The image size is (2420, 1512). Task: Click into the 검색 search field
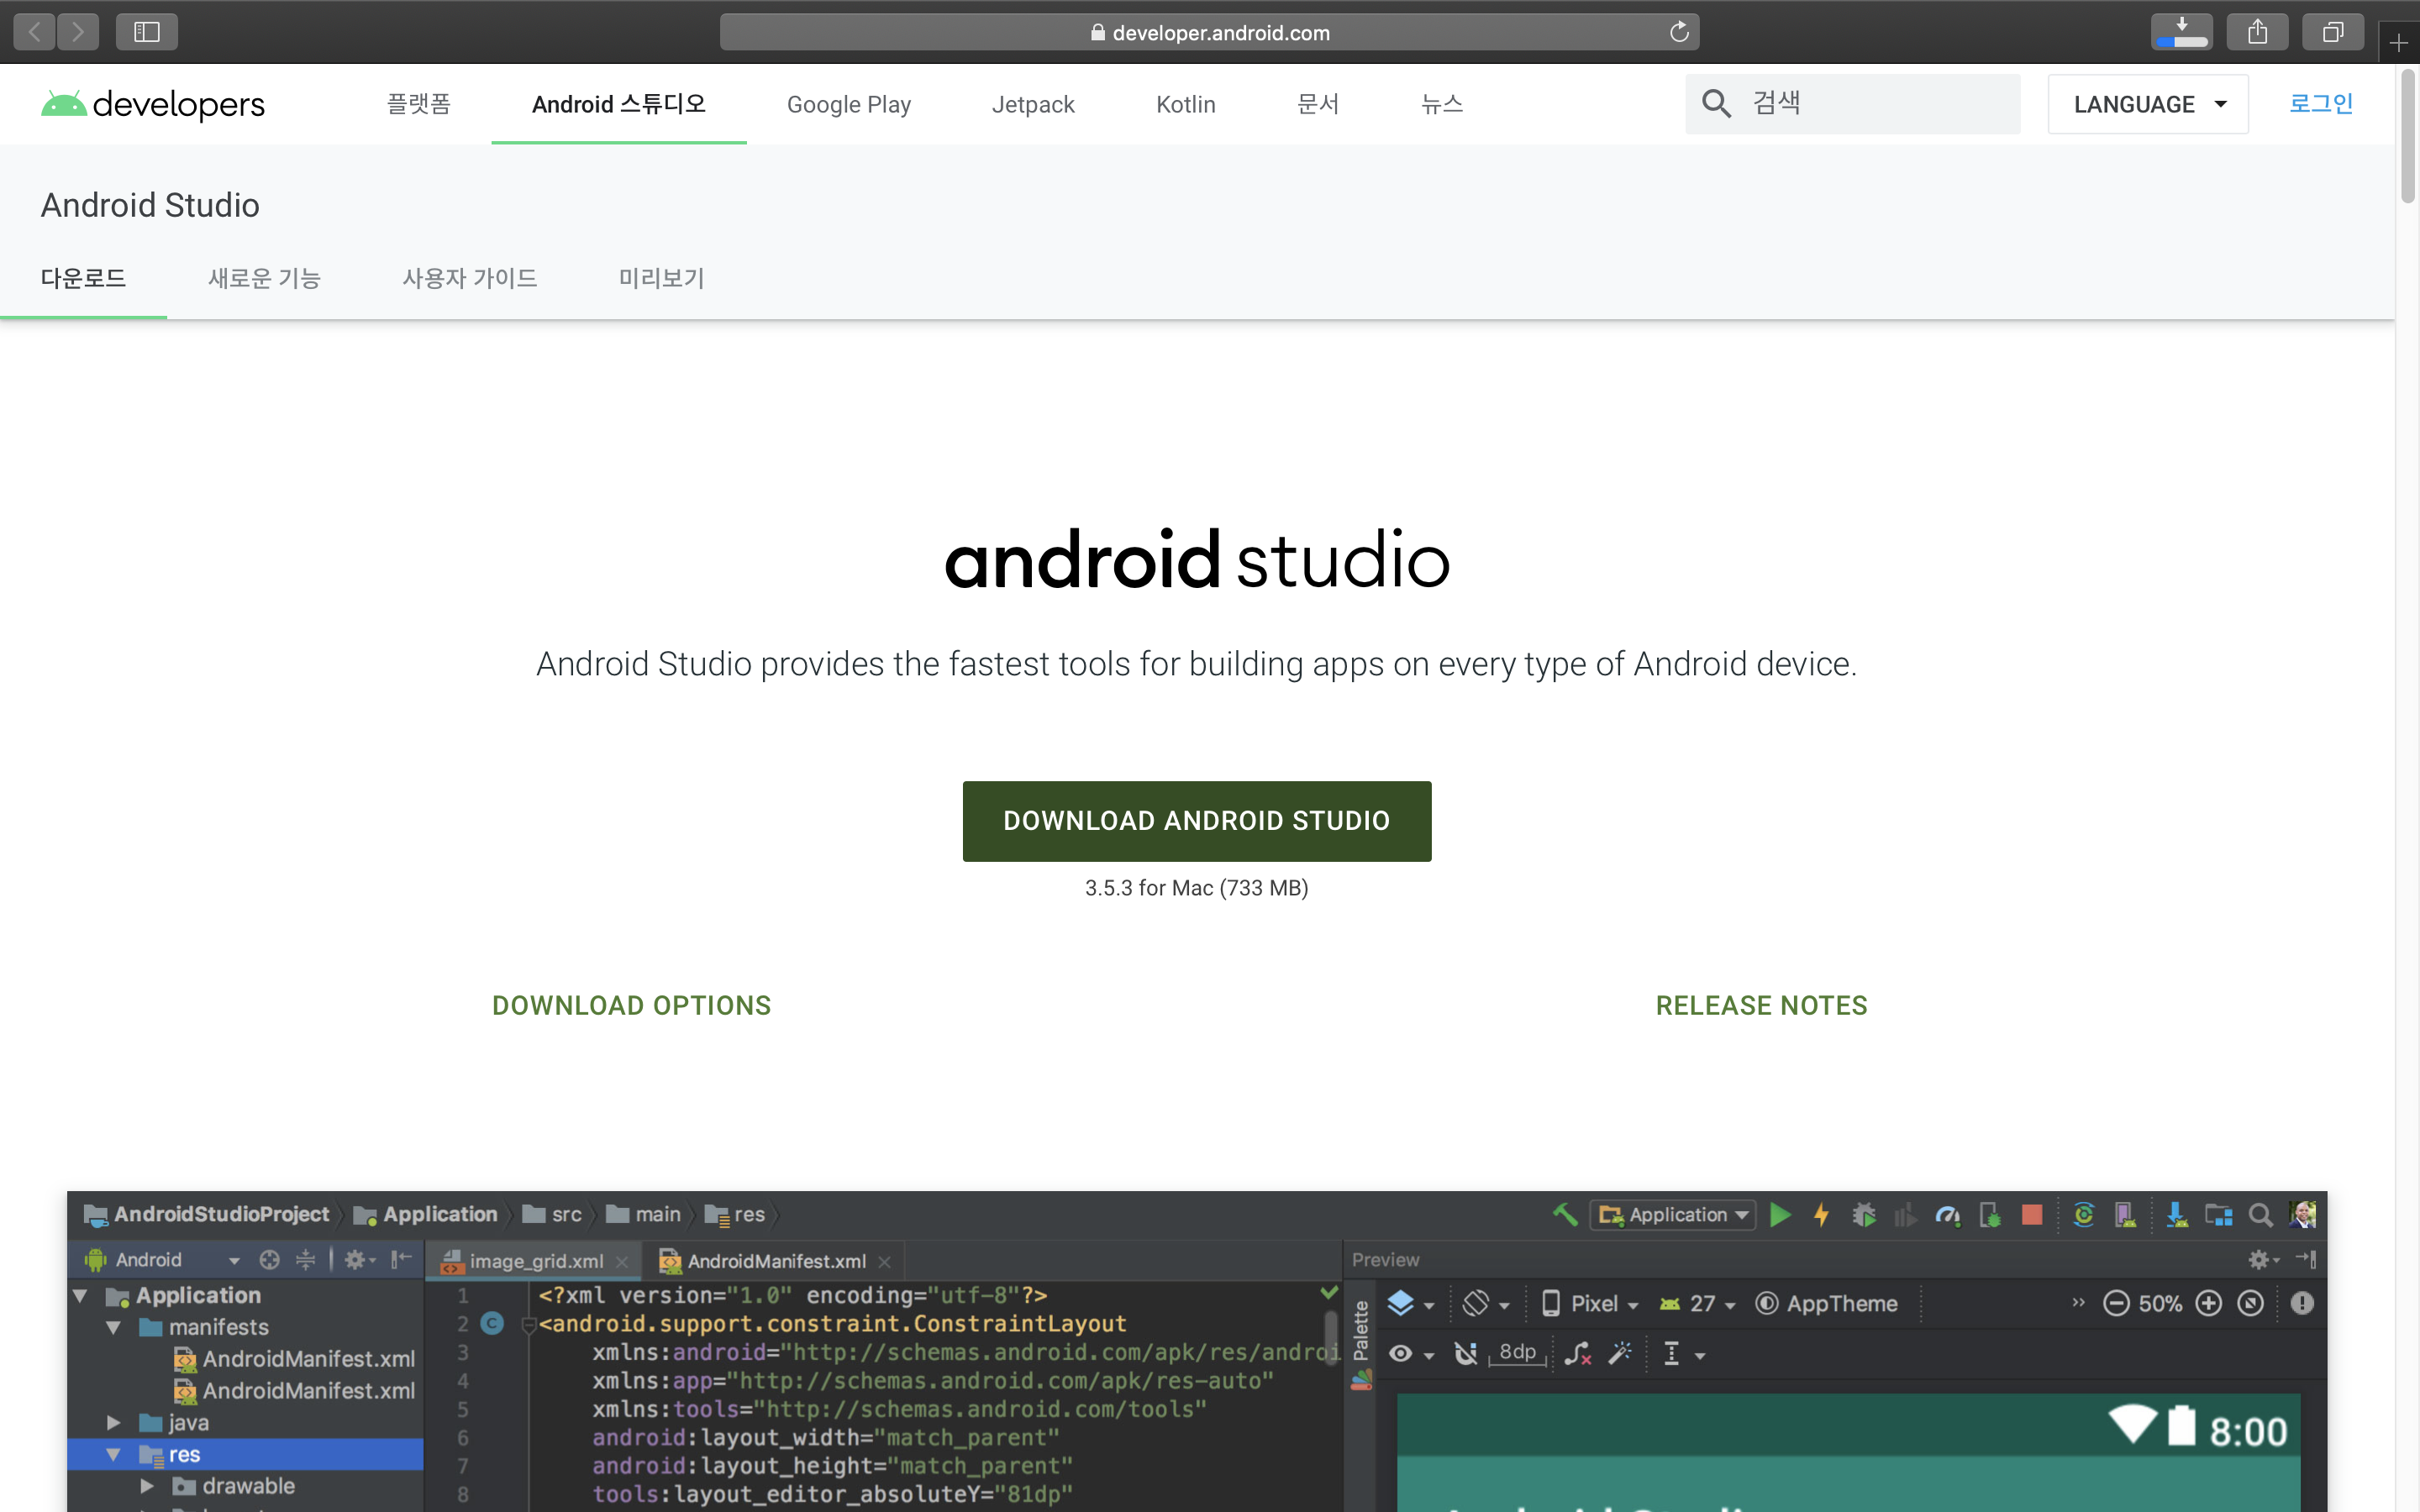[1880, 104]
